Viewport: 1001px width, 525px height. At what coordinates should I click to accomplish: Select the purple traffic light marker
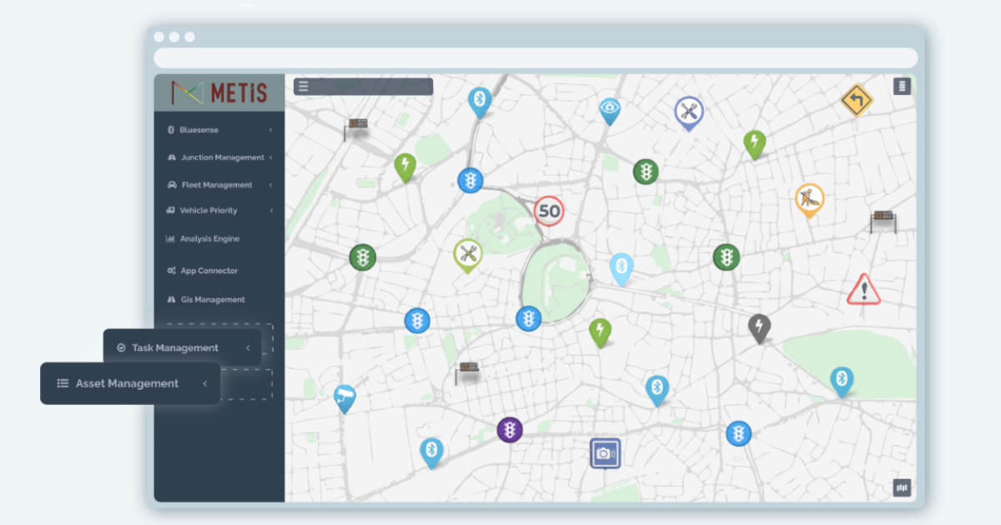tap(510, 429)
